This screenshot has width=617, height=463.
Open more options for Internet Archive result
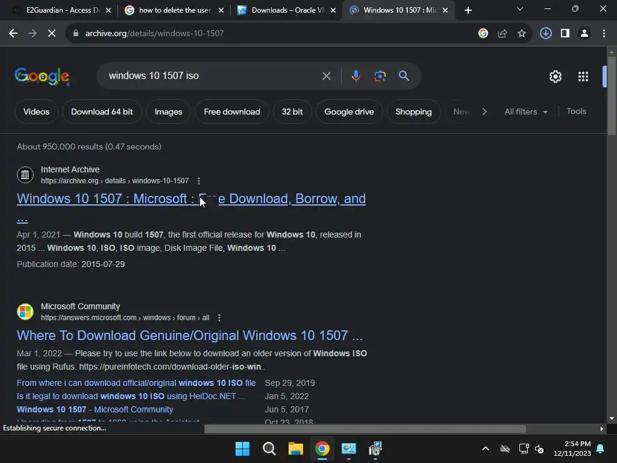point(199,181)
